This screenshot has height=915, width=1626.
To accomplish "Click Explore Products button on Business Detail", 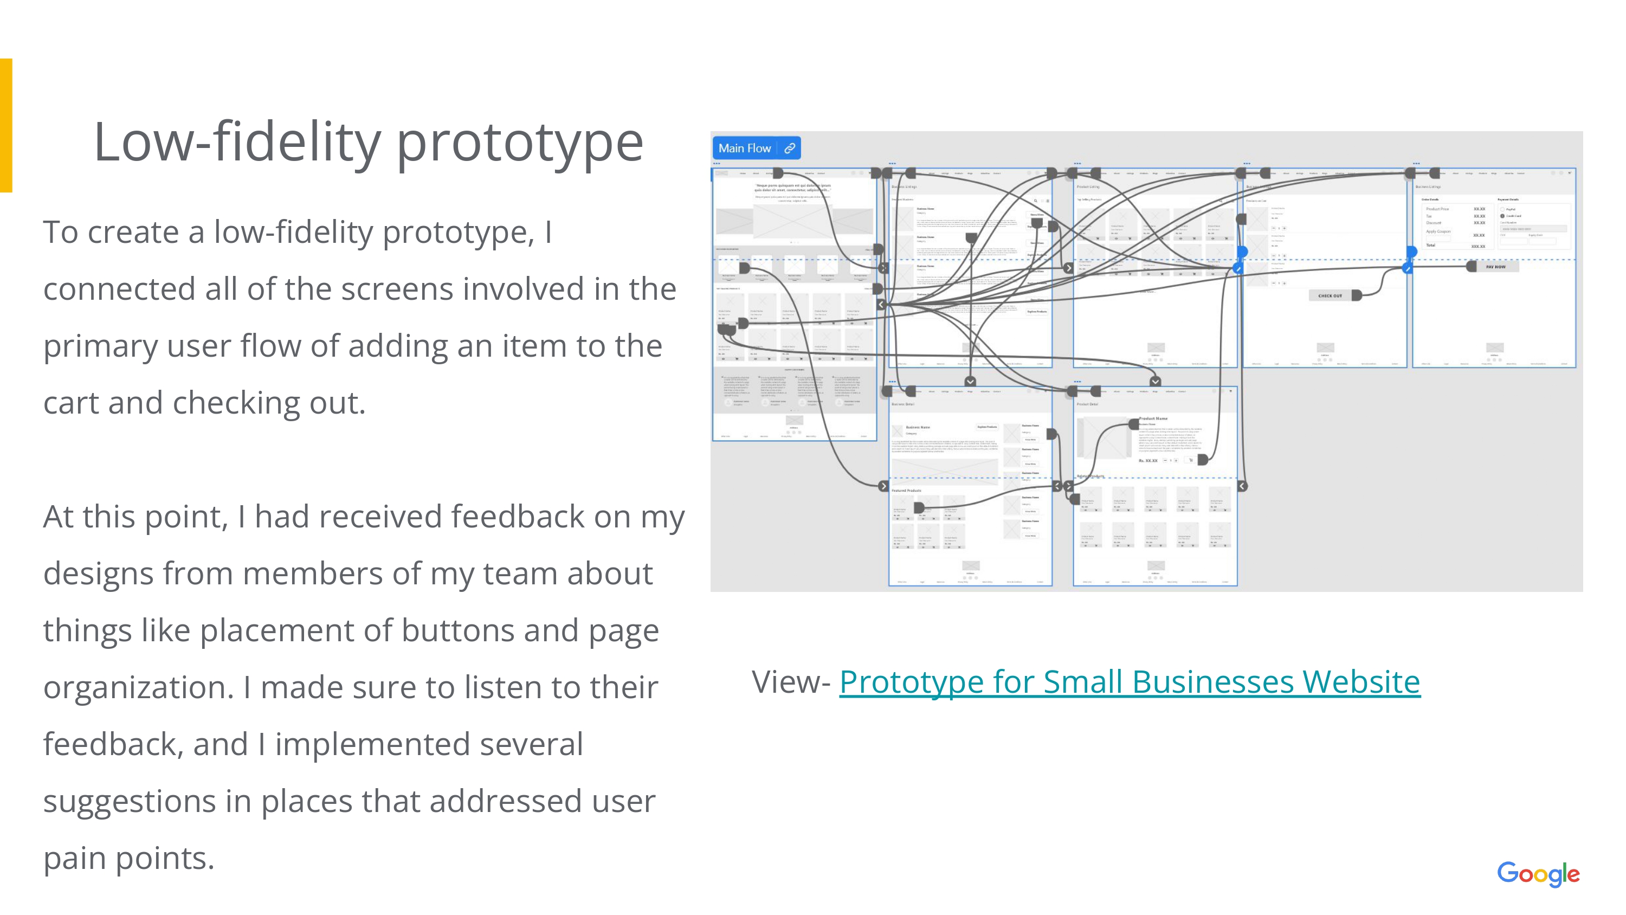I will 986,427.
